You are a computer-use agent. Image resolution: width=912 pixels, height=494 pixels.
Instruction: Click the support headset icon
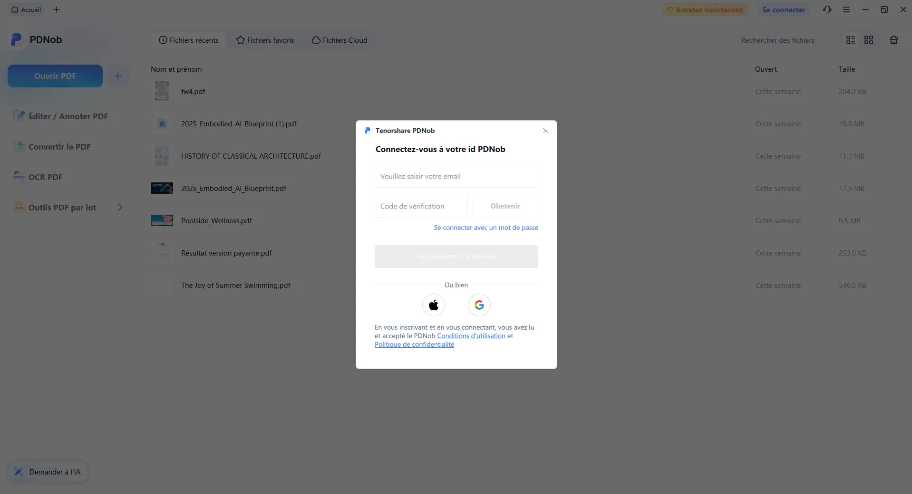coord(827,9)
